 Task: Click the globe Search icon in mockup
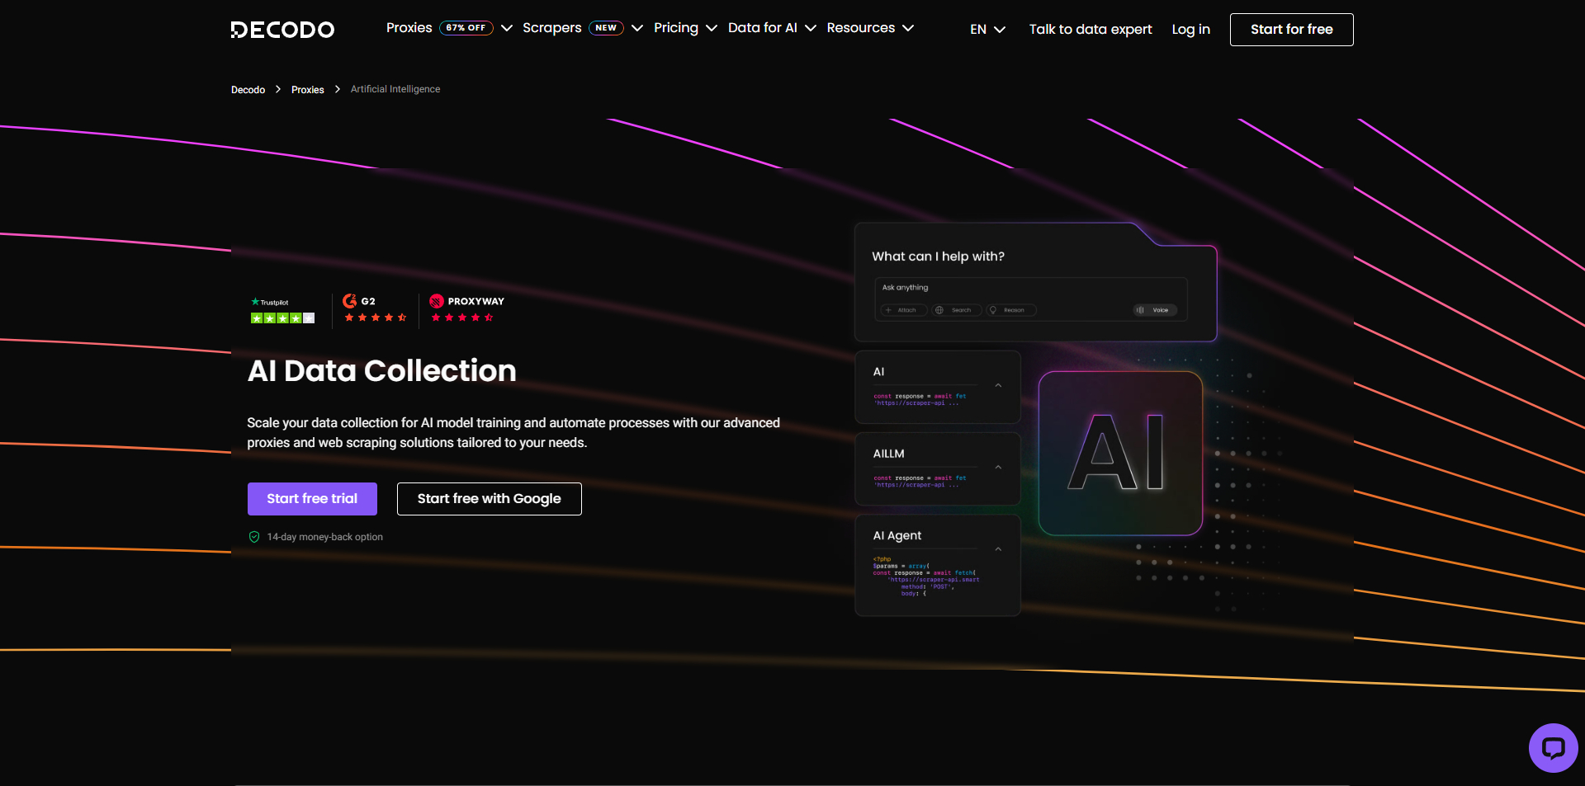[939, 310]
